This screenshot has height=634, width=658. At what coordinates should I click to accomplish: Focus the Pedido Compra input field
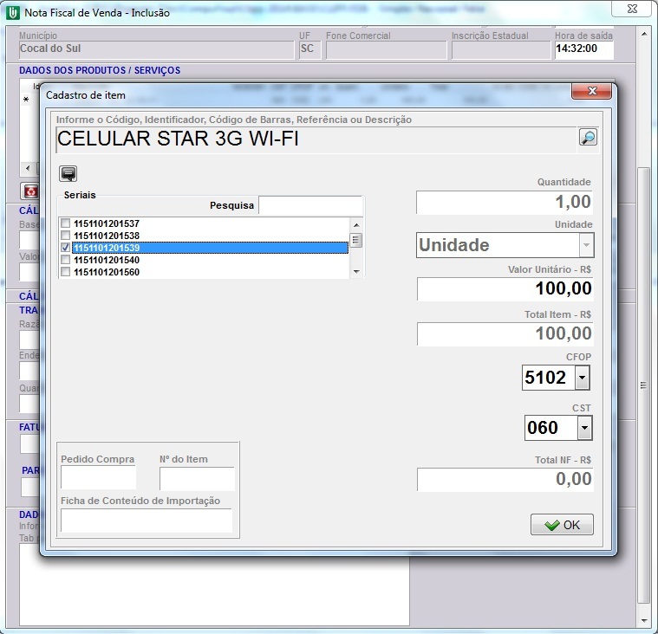point(98,478)
